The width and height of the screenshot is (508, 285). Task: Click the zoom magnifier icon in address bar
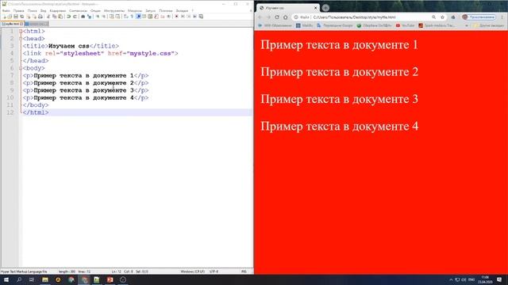tap(433, 17)
